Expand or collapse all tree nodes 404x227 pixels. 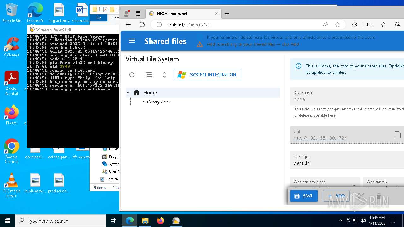coord(164,75)
